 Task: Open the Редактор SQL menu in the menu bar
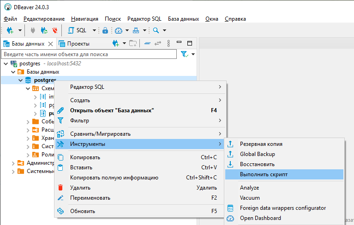click(x=144, y=19)
